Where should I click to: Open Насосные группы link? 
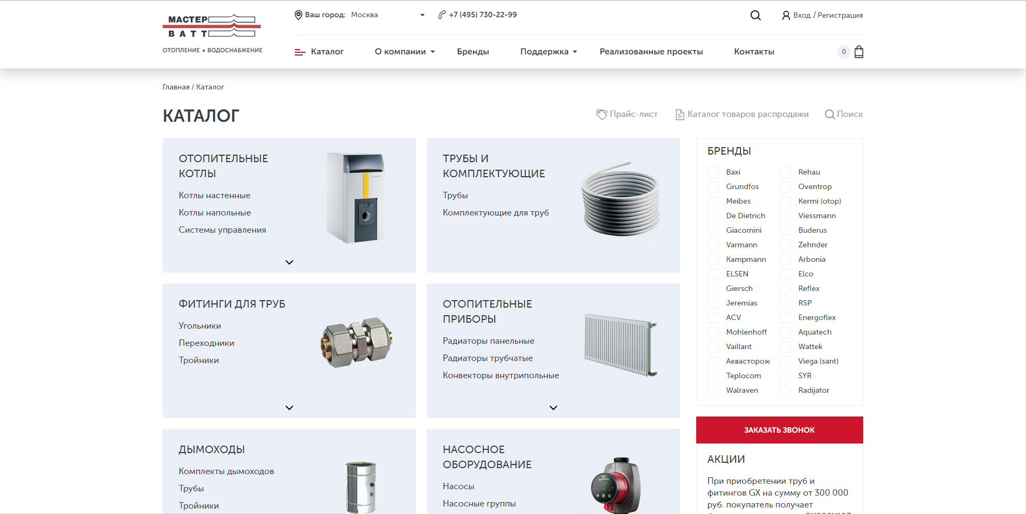click(x=479, y=504)
